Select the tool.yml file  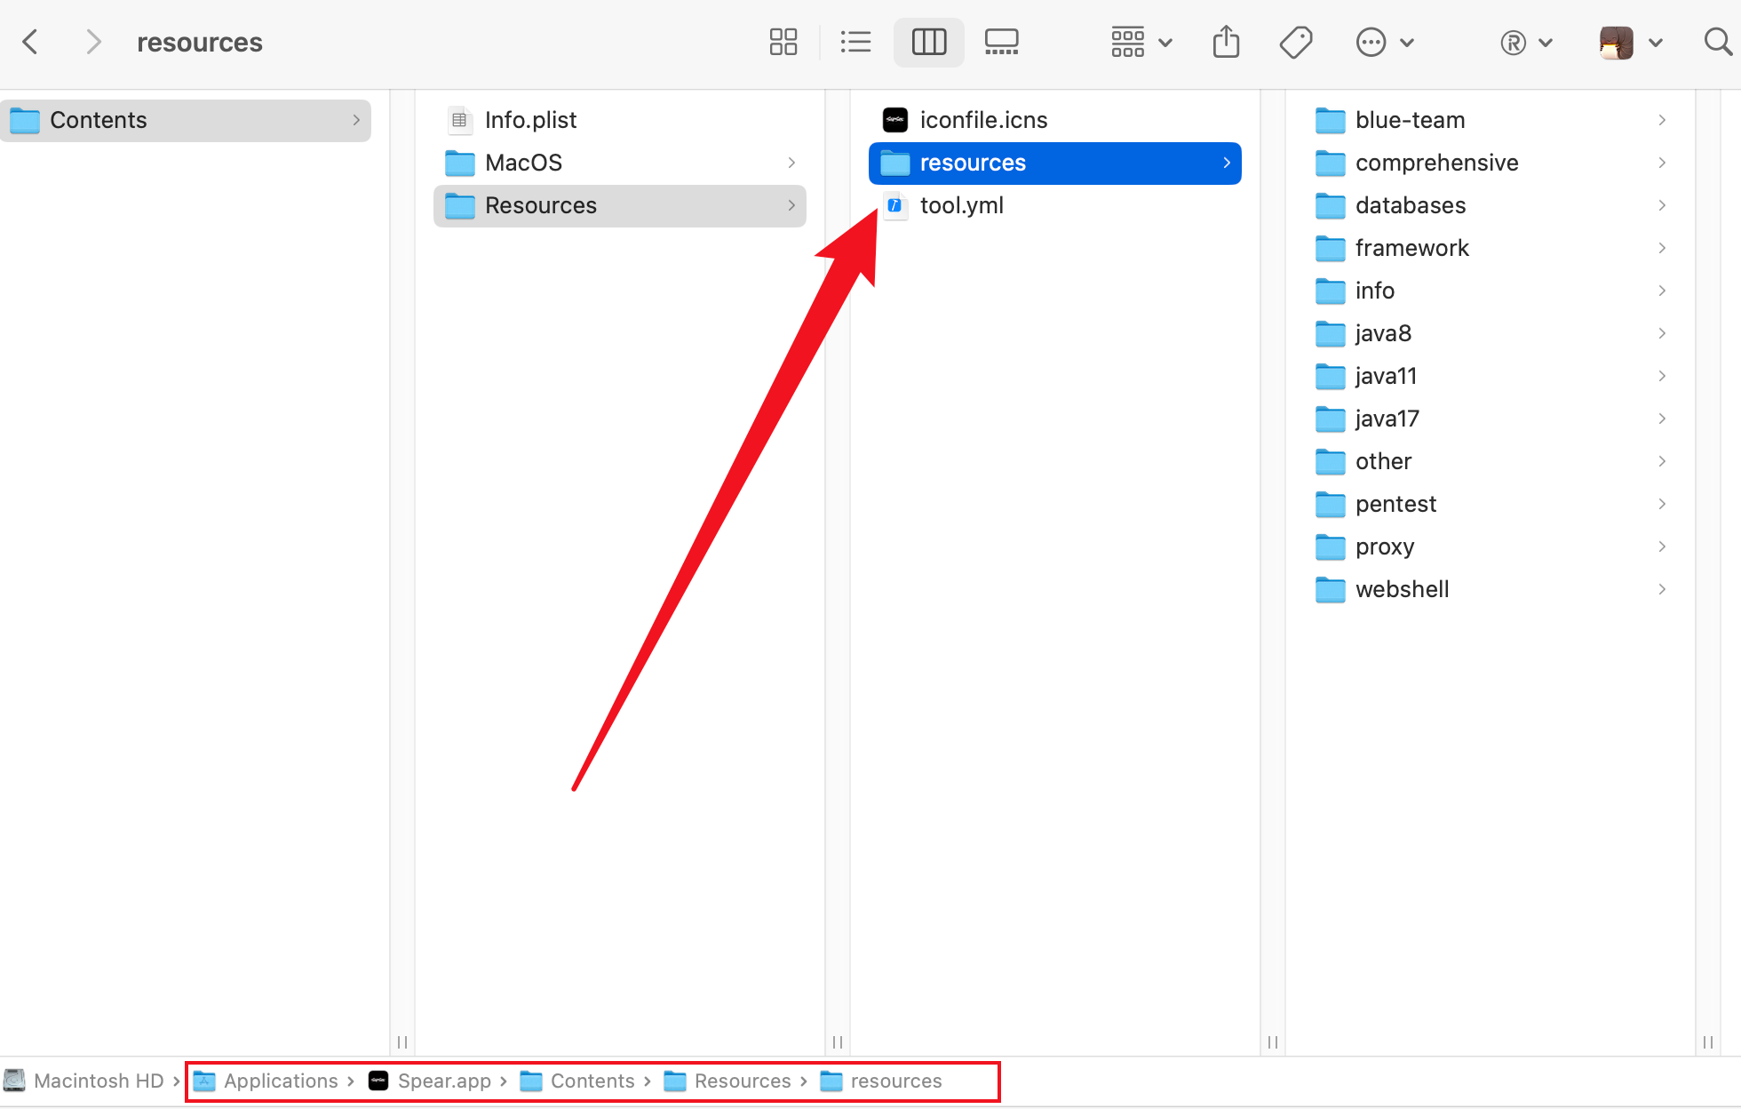[961, 205]
